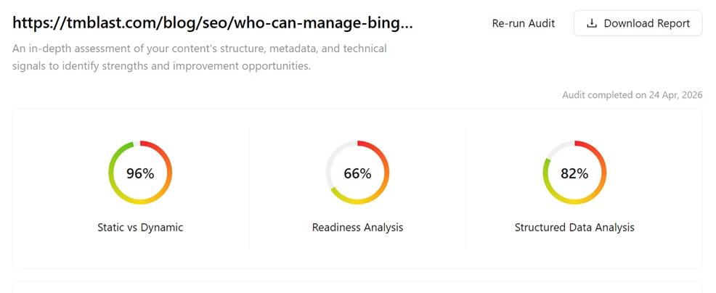Click the truncated tmblast.com URL heading
Viewport: 716px width, 293px height.
[213, 22]
